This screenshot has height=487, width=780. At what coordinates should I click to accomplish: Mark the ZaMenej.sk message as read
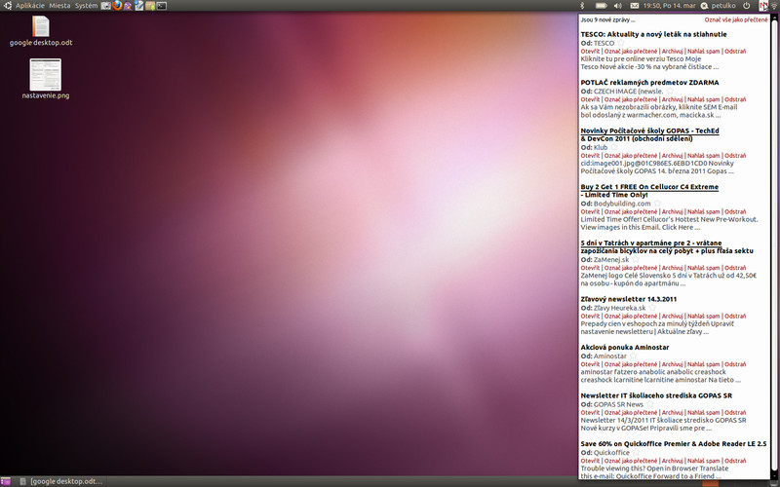631,268
